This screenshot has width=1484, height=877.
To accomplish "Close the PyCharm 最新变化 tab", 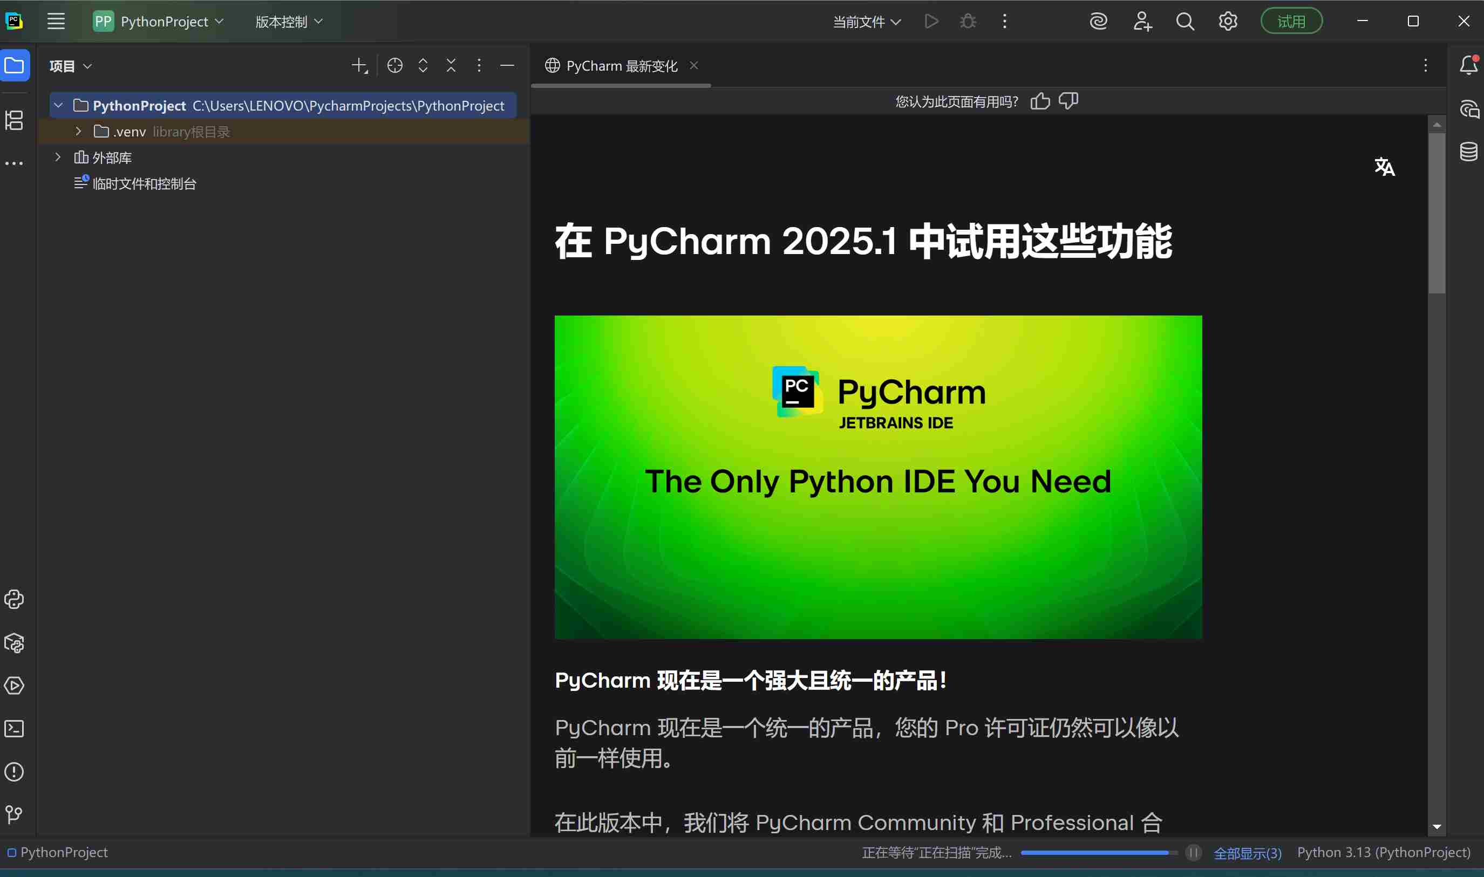I will coord(693,66).
